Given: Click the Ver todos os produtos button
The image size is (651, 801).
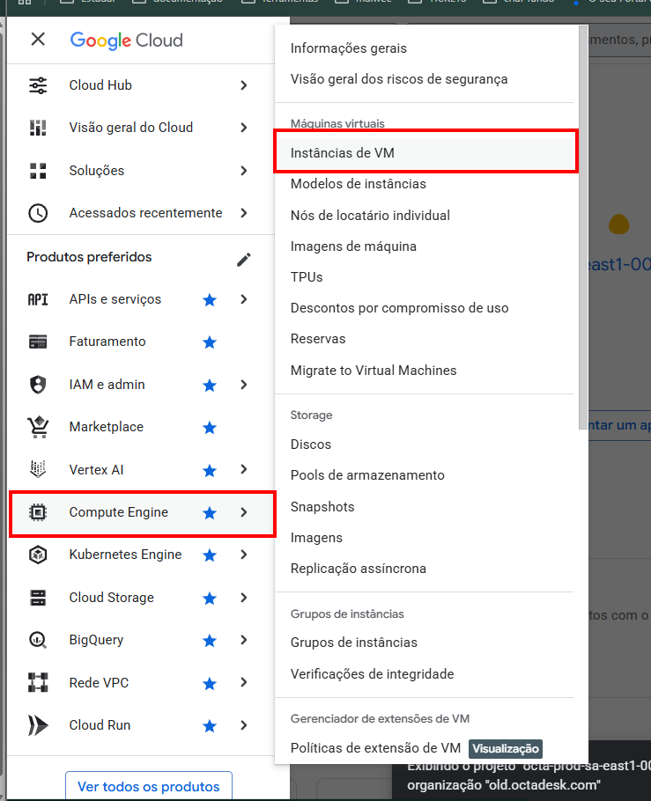Looking at the screenshot, I should 149,786.
